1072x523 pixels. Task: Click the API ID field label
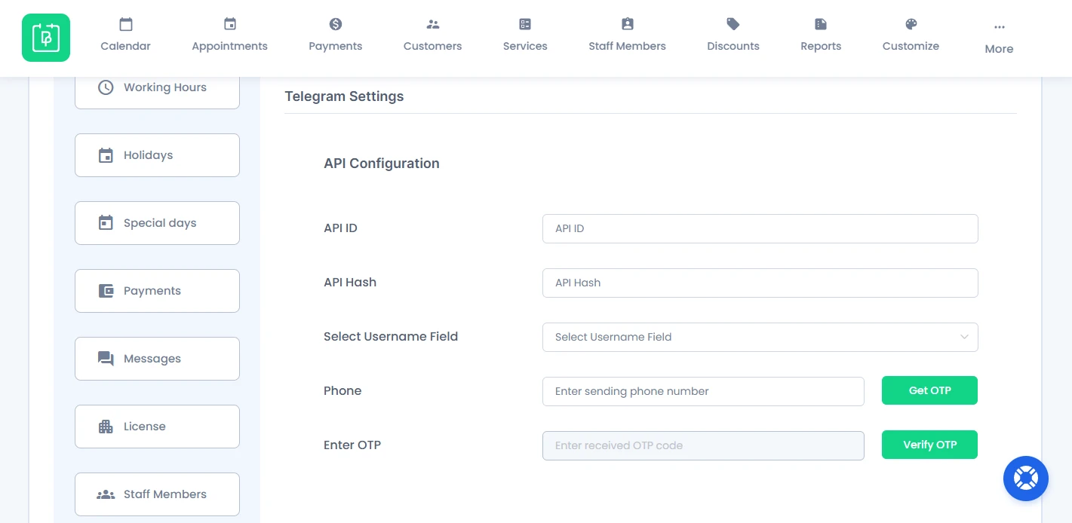tap(340, 228)
